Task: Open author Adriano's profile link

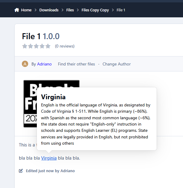Action: click(x=44, y=64)
